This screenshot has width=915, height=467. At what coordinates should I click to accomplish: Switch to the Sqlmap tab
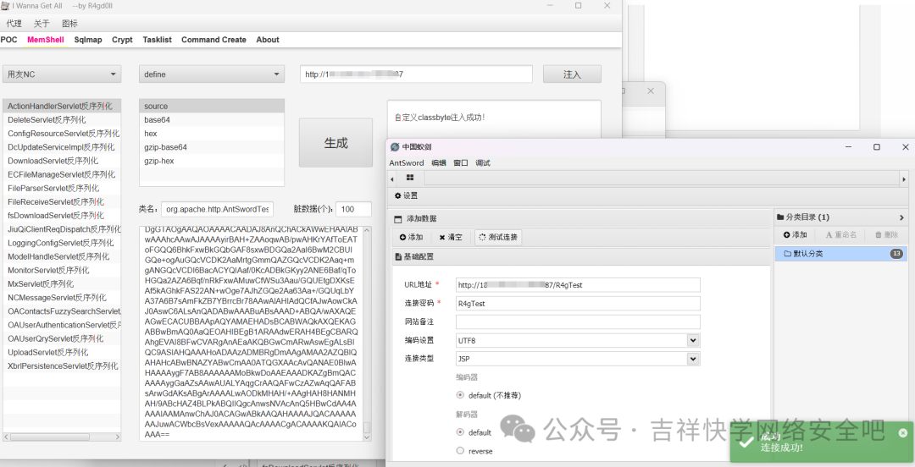click(x=88, y=40)
